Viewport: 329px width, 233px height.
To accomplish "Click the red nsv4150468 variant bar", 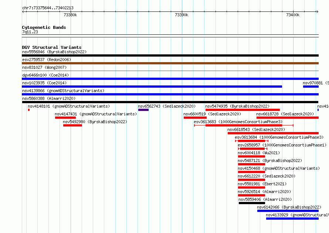I will (251, 172).
